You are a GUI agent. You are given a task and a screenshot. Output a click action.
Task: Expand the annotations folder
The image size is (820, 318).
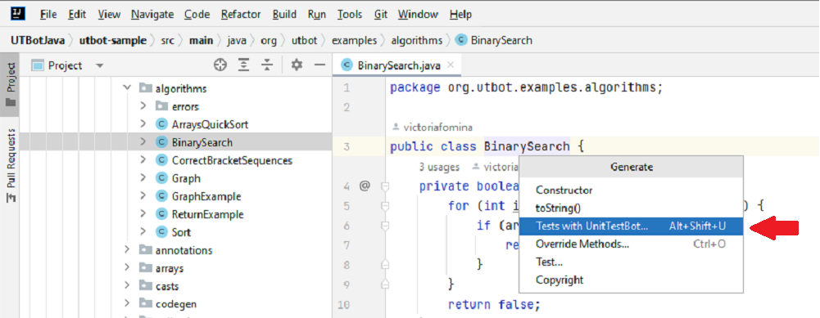(126, 250)
